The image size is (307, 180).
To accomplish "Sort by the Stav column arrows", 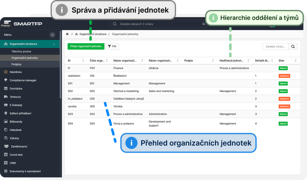I will [x=296, y=60].
